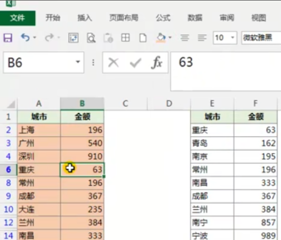281x240 pixels.
Task: Select row 14 header
Action: click(x=8, y=235)
